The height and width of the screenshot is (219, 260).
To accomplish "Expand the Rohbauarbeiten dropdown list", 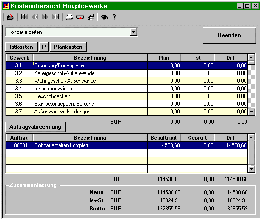I will pos(134,32).
